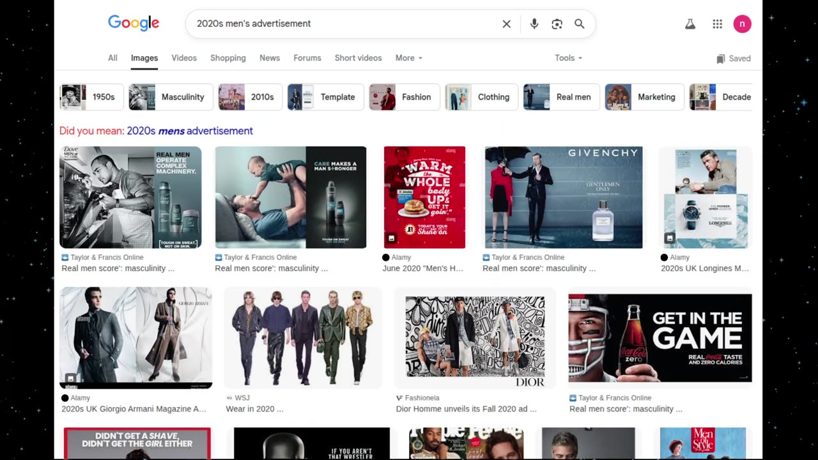This screenshot has width=818, height=460.
Task: Click licensable badge icon on the Armani image
Action: pyautogui.click(x=70, y=378)
